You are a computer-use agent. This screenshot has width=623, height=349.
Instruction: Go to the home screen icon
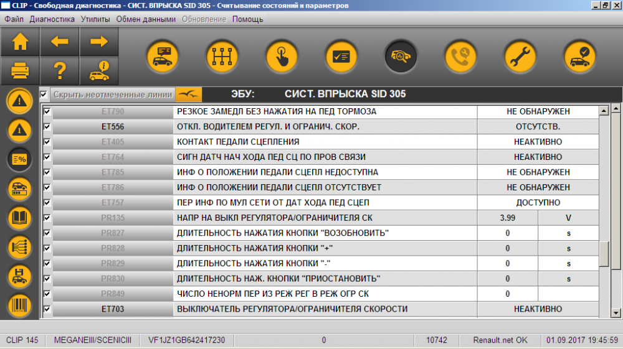pos(20,42)
